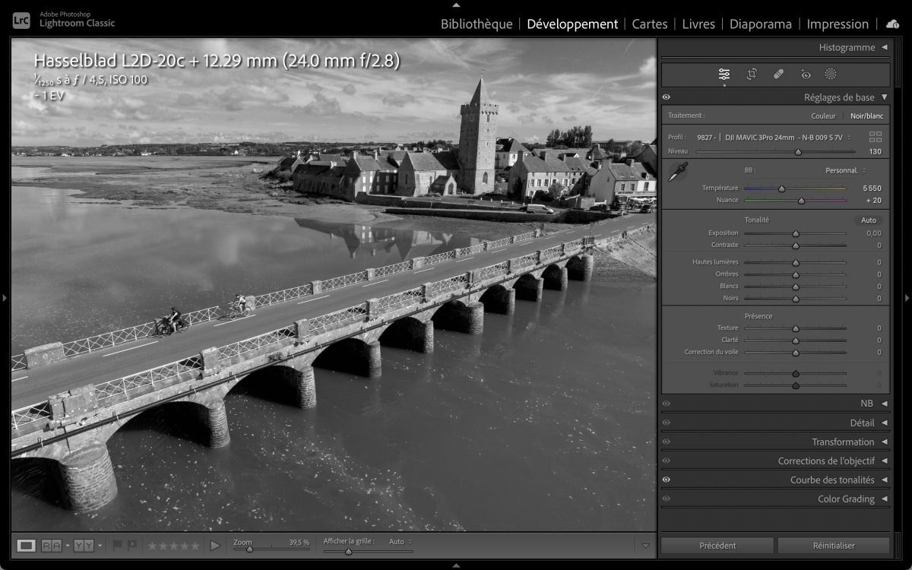
Task: Toggle the Color Grading eye switch
Action: [x=667, y=499]
